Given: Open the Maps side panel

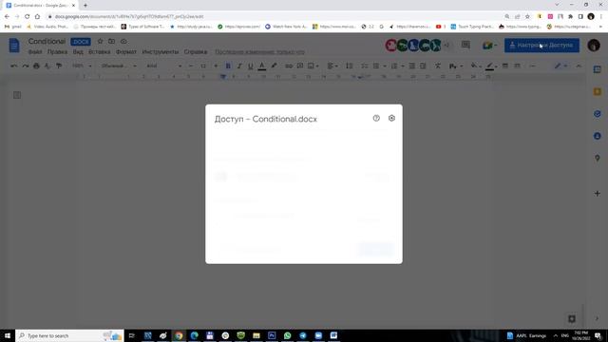Looking at the screenshot, I should [x=598, y=158].
